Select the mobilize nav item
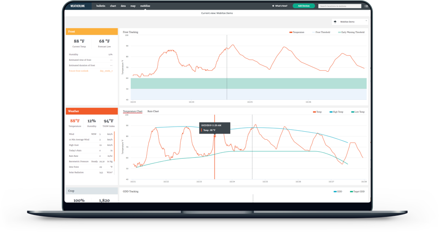This screenshot has width=439, height=232. [145, 6]
